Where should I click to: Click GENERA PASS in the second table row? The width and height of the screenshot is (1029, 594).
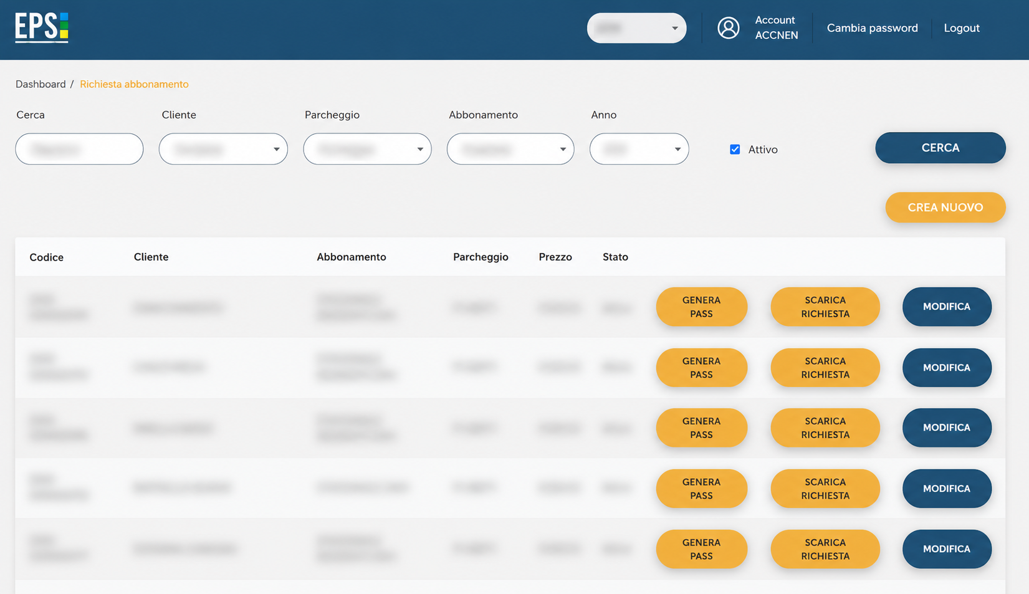701,368
